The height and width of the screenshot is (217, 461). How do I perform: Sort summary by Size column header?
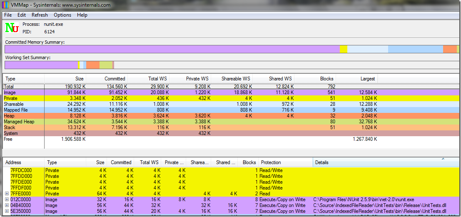tap(65, 79)
